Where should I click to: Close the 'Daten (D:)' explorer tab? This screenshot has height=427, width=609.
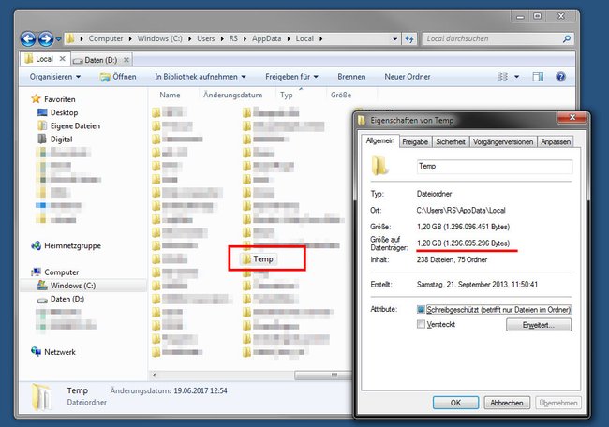point(126,60)
